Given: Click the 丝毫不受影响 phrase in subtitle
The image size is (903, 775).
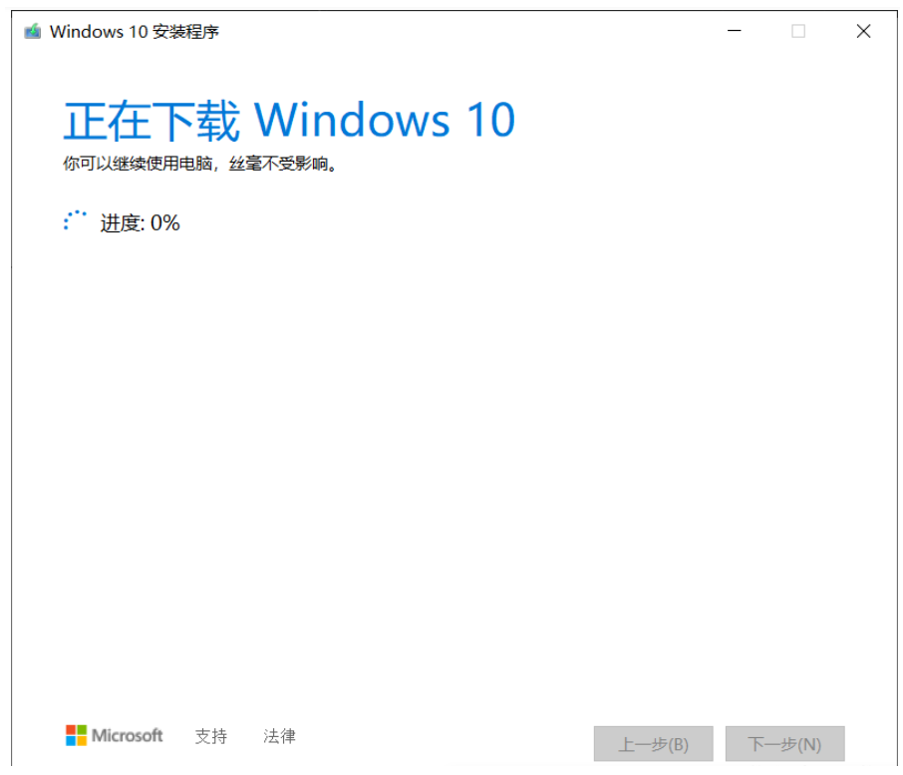Looking at the screenshot, I should pyautogui.click(x=279, y=164).
